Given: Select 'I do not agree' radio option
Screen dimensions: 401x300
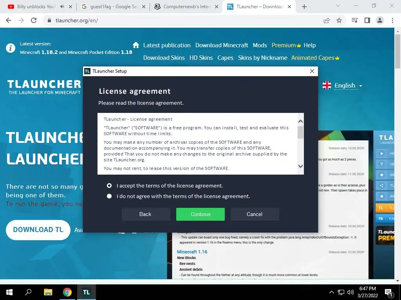Looking at the screenshot, I should (x=109, y=196).
